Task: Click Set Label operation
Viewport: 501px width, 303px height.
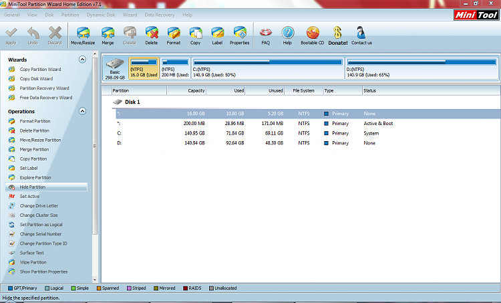Action: pos(29,169)
